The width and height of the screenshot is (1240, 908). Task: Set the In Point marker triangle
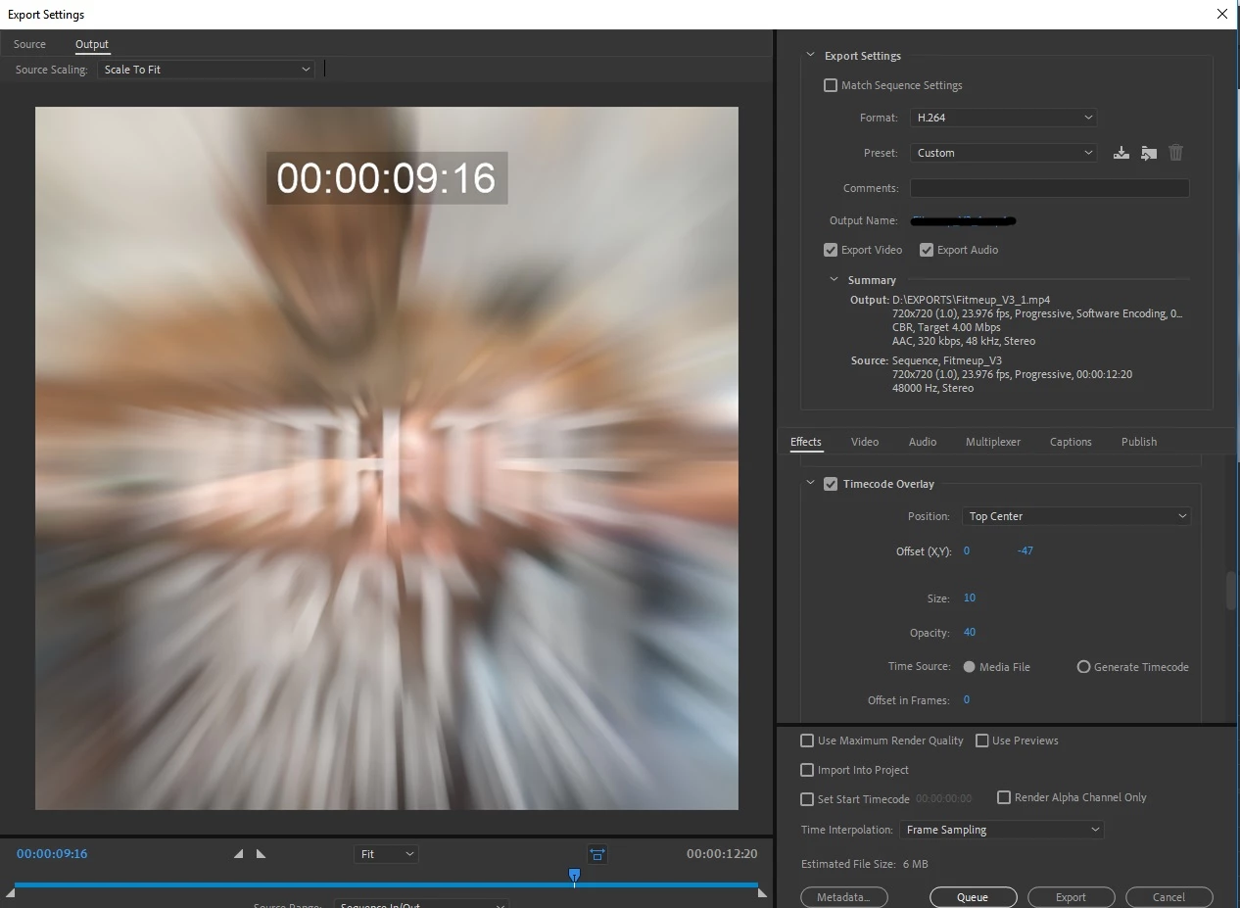pos(238,854)
